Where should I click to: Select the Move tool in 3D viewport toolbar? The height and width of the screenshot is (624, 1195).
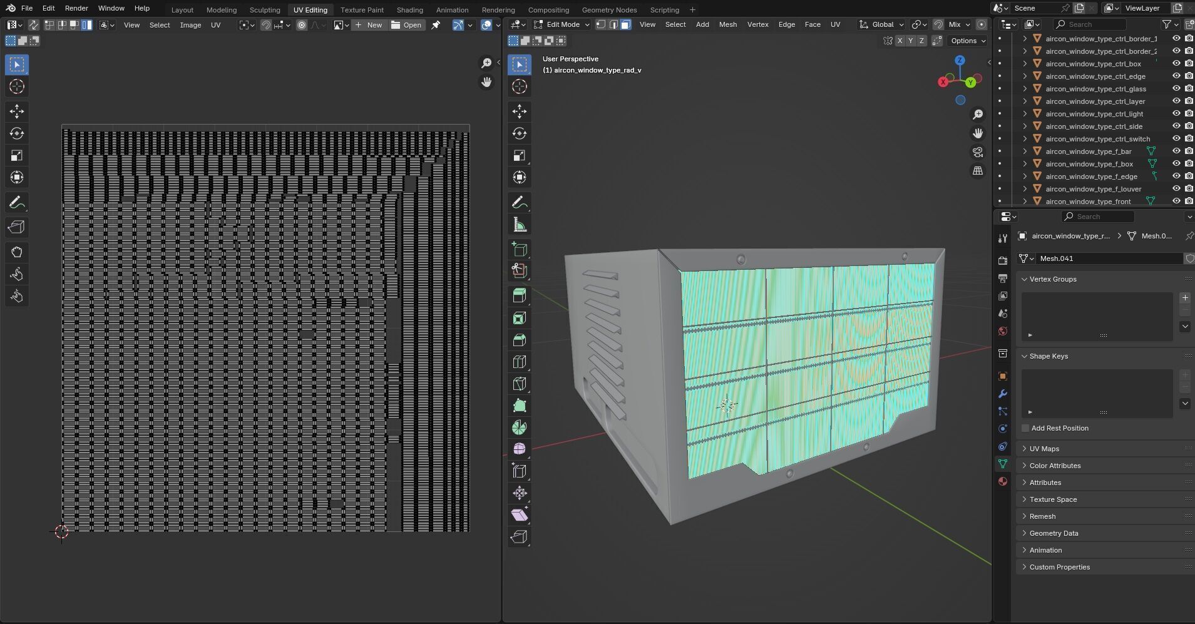(x=519, y=111)
